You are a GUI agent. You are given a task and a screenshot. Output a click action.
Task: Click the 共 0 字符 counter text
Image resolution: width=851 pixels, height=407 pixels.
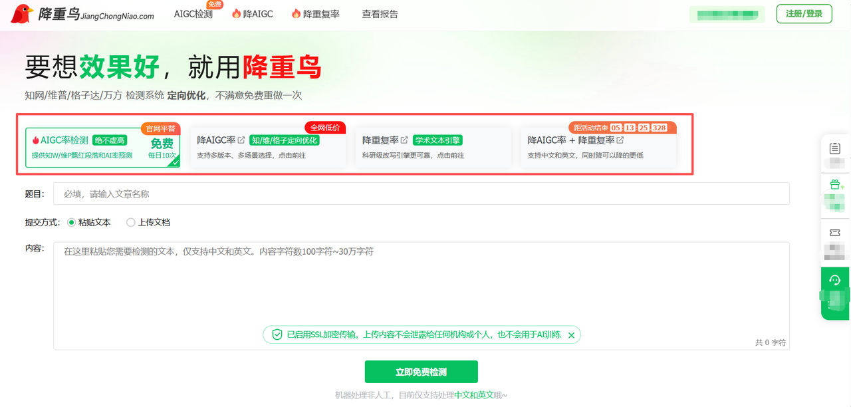click(771, 342)
